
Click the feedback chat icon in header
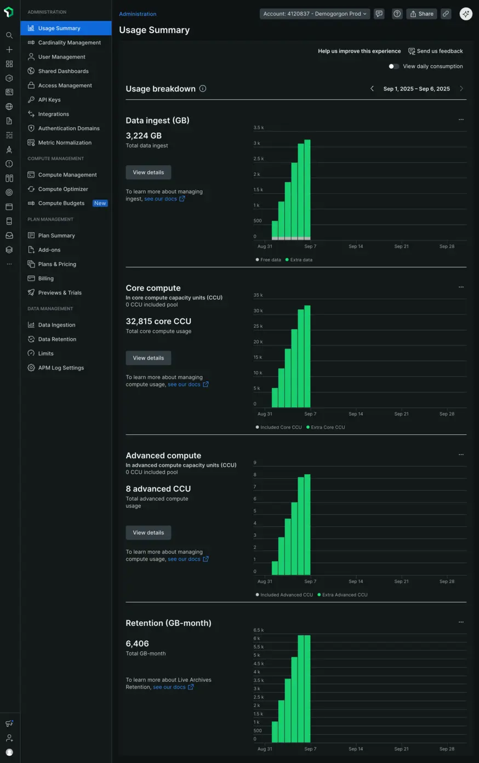[x=379, y=14]
